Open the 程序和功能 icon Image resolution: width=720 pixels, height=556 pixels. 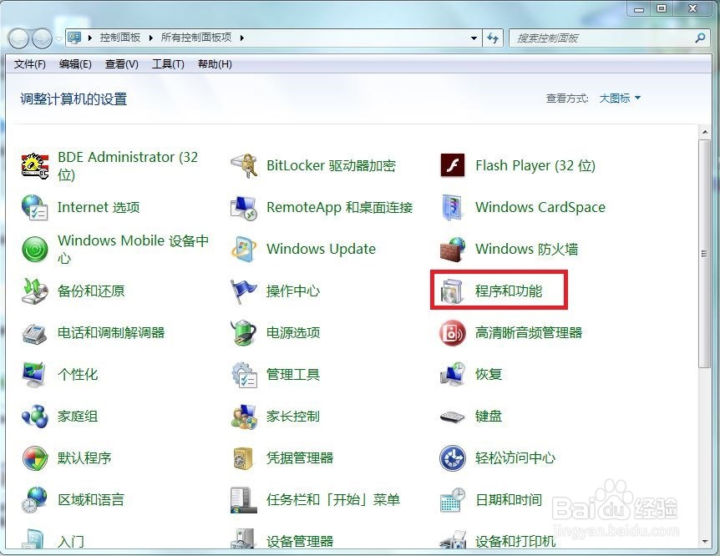pyautogui.click(x=453, y=291)
